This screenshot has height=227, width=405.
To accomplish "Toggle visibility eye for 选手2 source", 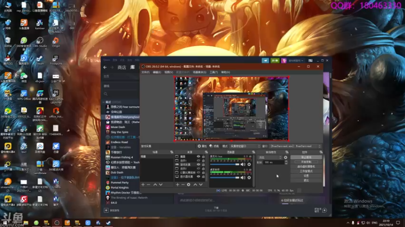I will coord(198,168).
